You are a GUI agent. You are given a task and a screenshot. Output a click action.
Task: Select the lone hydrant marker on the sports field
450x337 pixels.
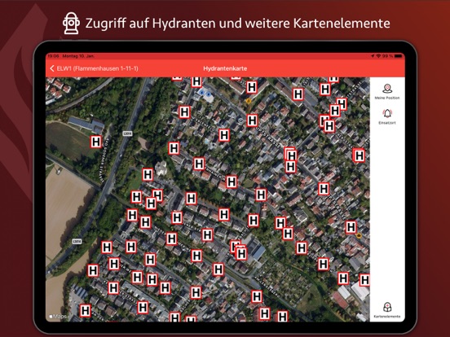coord(96,142)
